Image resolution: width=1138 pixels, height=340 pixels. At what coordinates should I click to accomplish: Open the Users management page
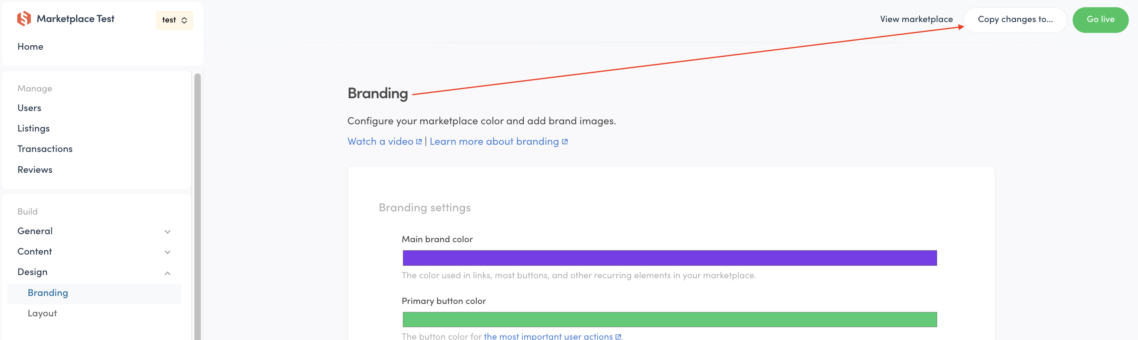coord(29,107)
